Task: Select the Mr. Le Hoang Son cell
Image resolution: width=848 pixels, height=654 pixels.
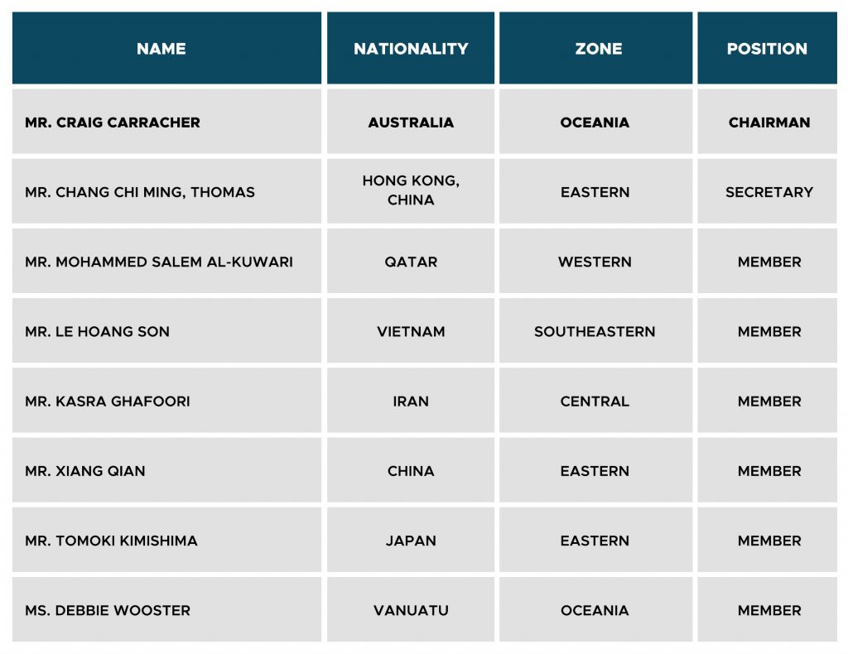Action: coord(166,331)
